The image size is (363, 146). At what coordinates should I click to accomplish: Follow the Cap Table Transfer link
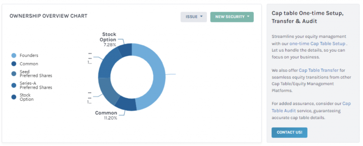[318, 70]
